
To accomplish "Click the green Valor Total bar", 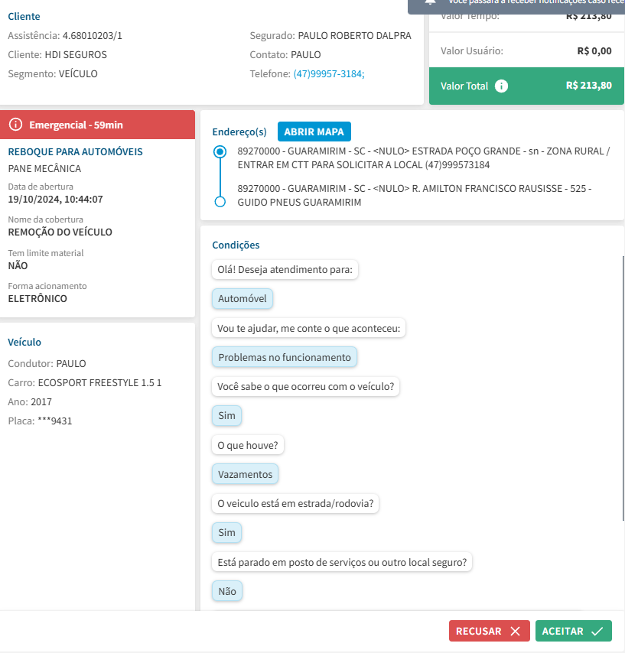I will [526, 86].
